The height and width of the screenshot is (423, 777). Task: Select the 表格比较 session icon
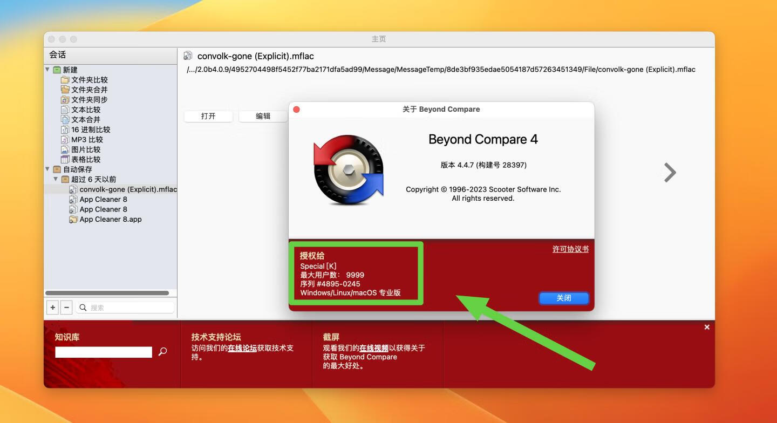65,159
